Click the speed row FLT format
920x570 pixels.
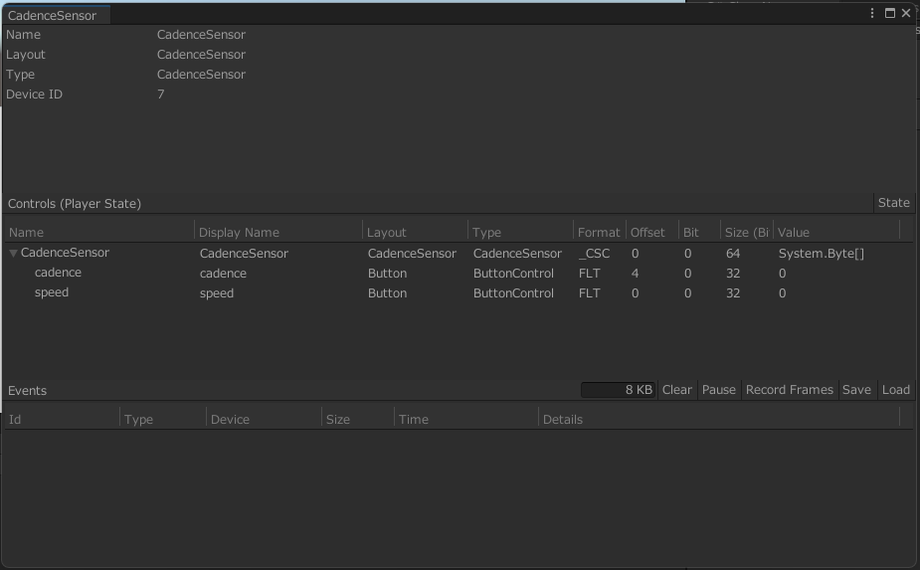coord(589,293)
